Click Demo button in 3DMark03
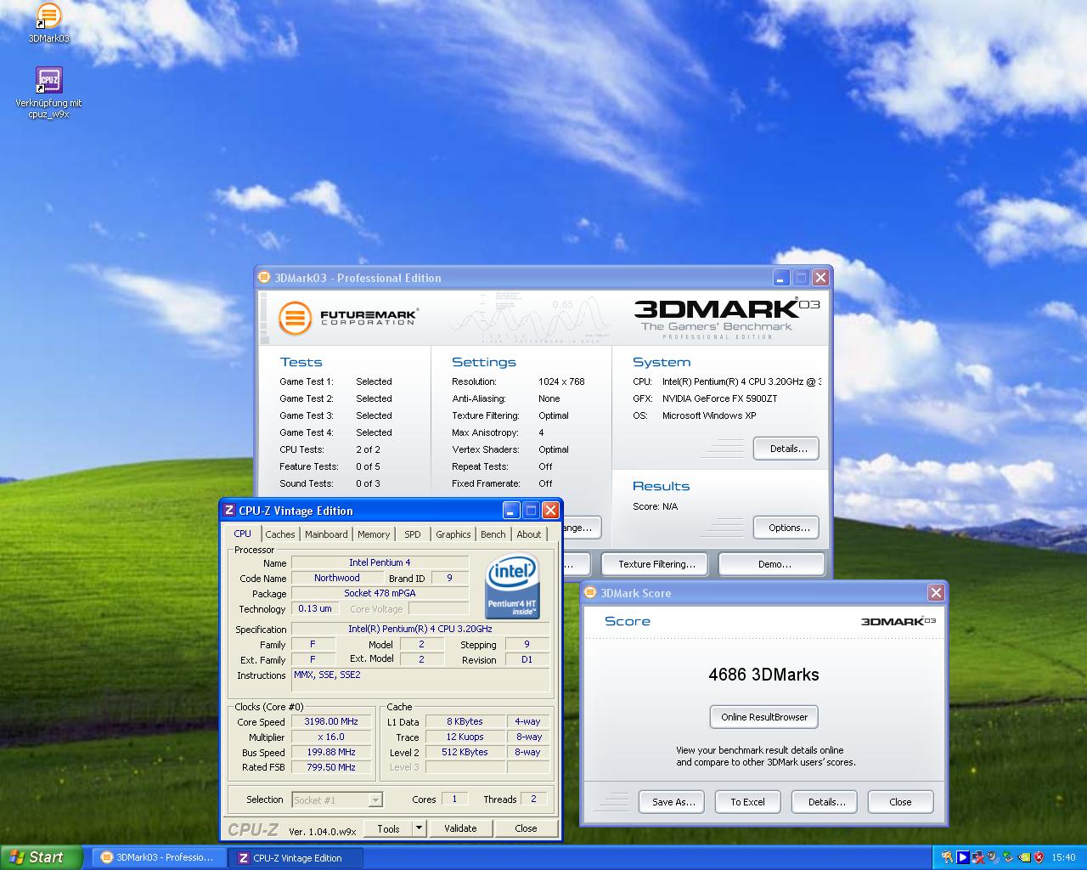Viewport: 1087px width, 870px height. coord(772,564)
